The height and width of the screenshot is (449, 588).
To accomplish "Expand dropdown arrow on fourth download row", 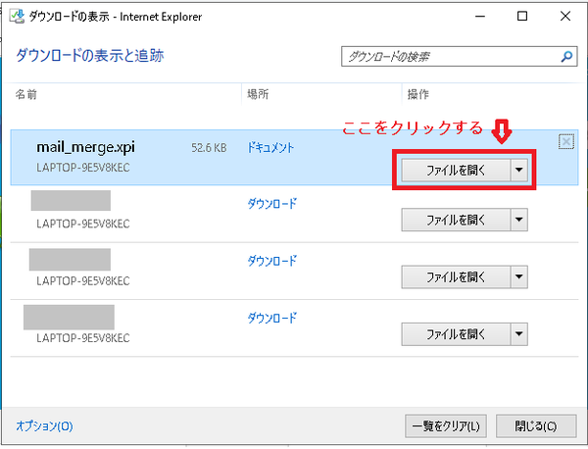I will (x=519, y=334).
